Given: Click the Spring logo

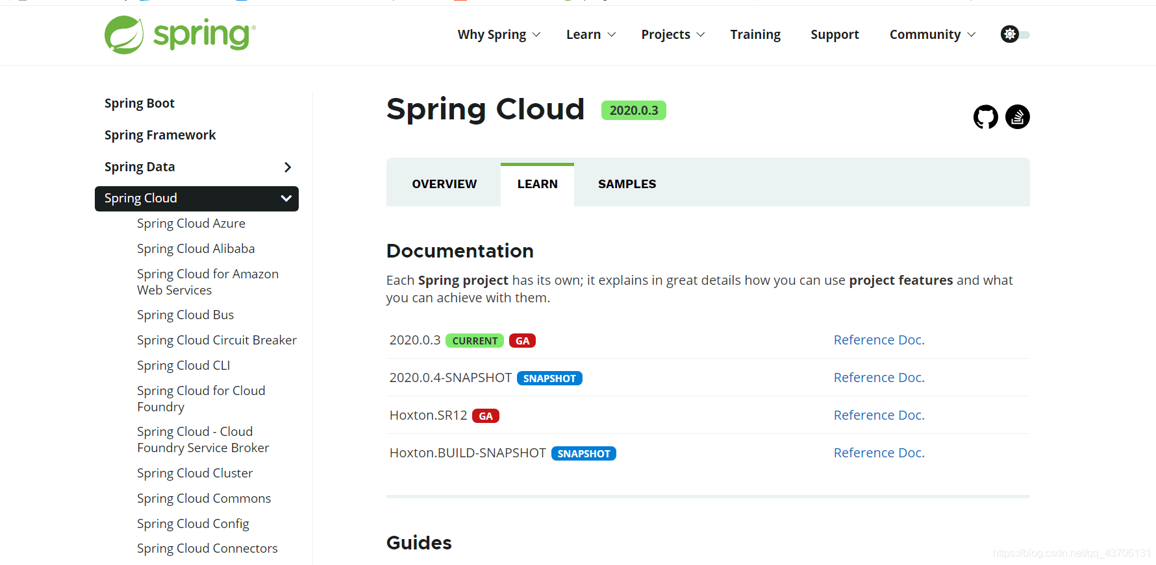Looking at the screenshot, I should point(180,34).
